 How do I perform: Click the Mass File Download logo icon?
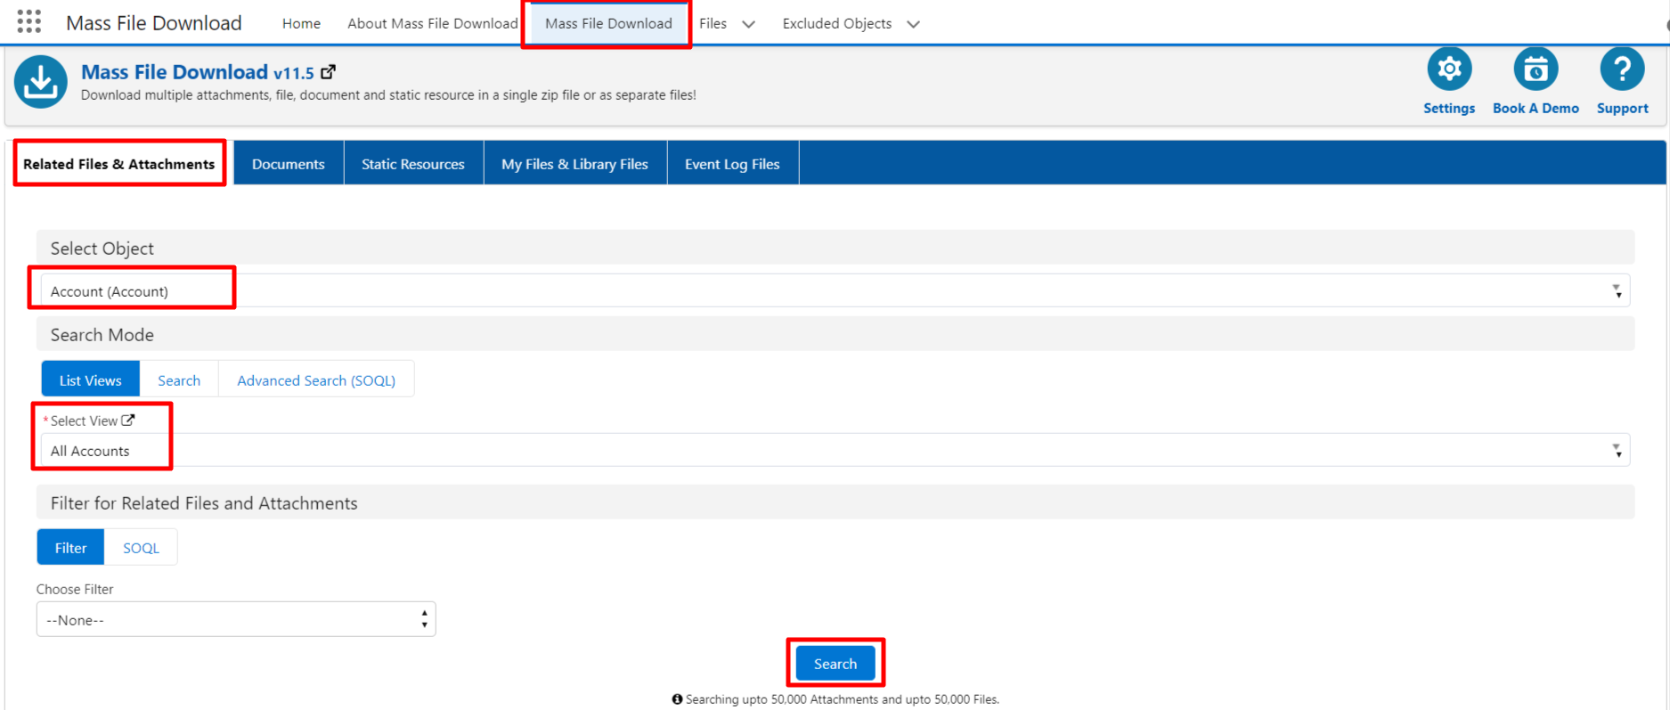click(40, 82)
